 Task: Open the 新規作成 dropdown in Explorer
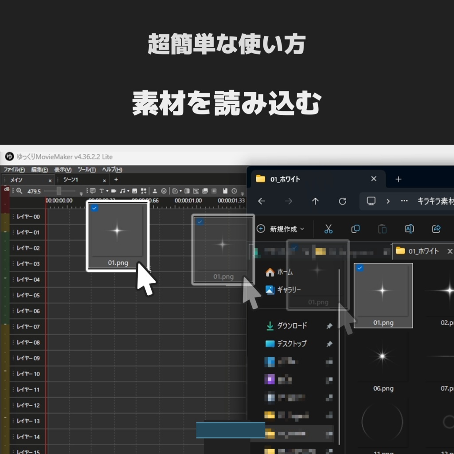coord(281,229)
